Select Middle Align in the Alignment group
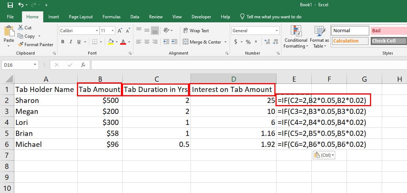 pos(147,30)
